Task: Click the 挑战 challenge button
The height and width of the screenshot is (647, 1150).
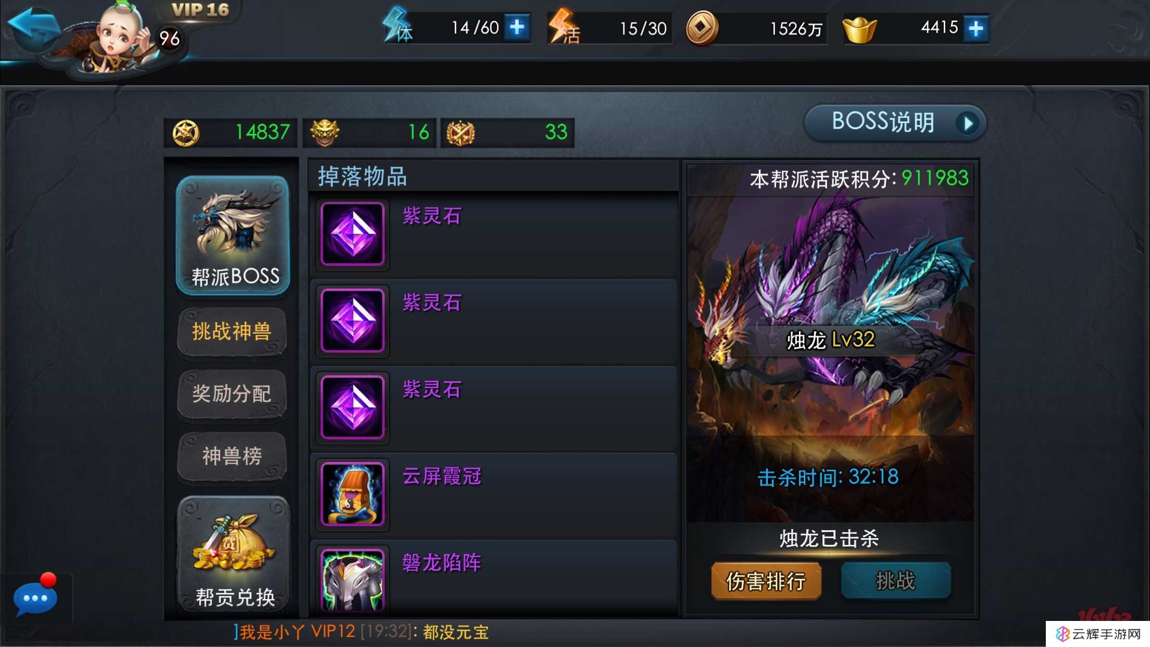Action: tap(896, 580)
